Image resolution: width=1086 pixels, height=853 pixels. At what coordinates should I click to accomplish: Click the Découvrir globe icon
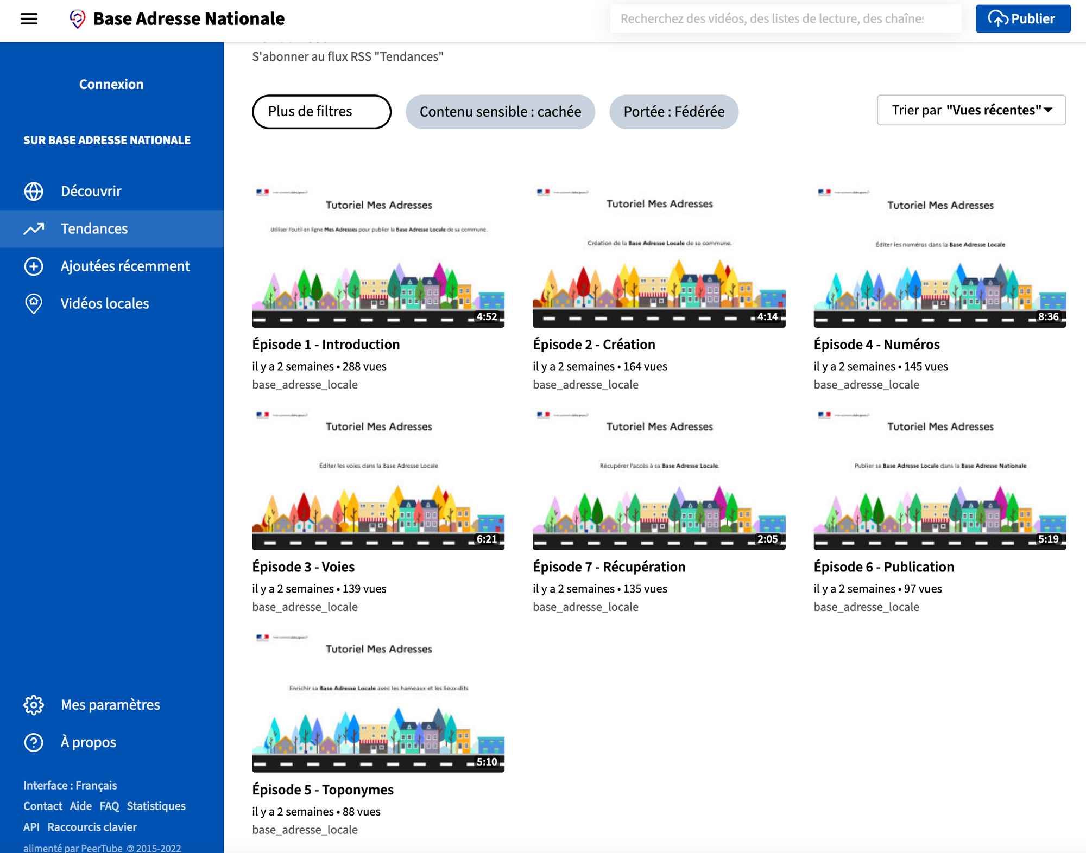tap(34, 191)
